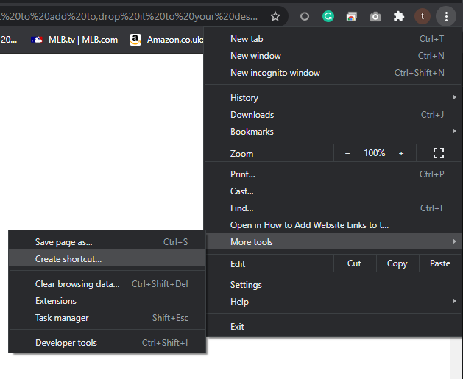Image resolution: width=463 pixels, height=379 pixels.
Task: Click the circle extension icon in toolbar
Action: coord(305,16)
